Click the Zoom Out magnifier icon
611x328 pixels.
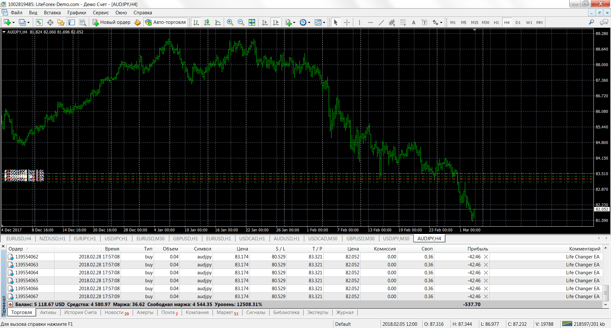pyautogui.click(x=241, y=22)
